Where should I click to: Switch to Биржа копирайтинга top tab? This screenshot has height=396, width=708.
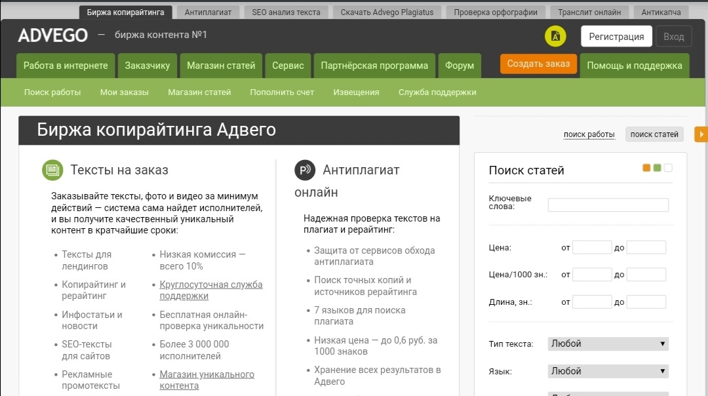point(125,12)
